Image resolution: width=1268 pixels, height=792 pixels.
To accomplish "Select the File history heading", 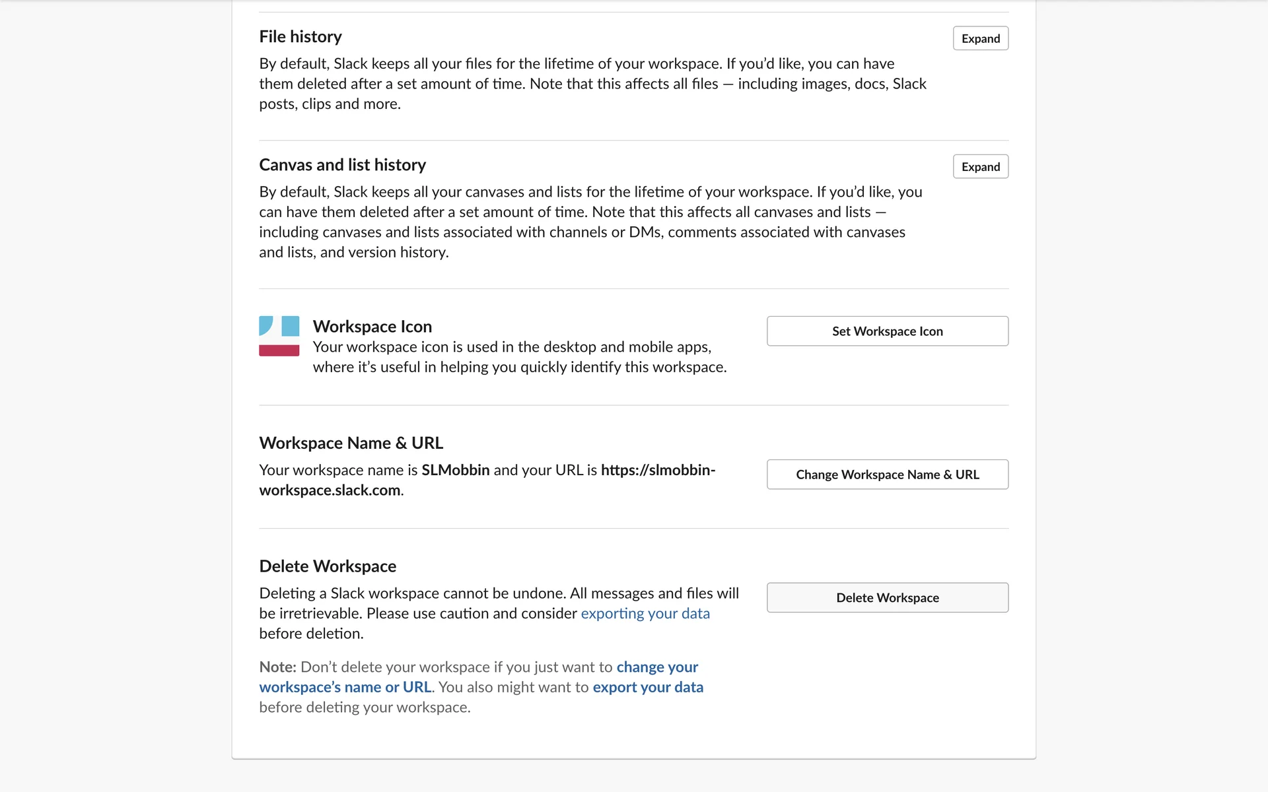I will tap(300, 37).
